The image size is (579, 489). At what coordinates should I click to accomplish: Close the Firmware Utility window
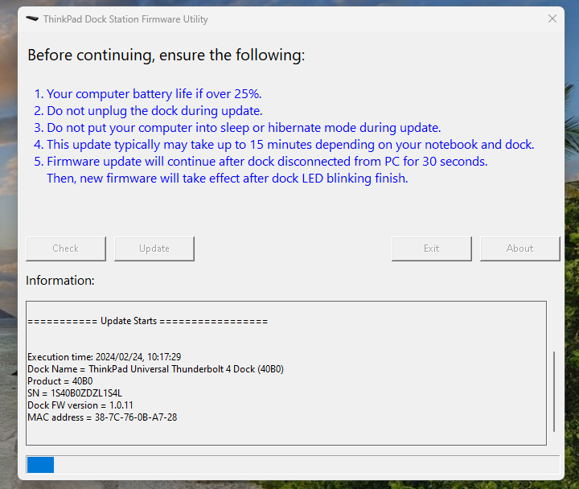[x=552, y=18]
